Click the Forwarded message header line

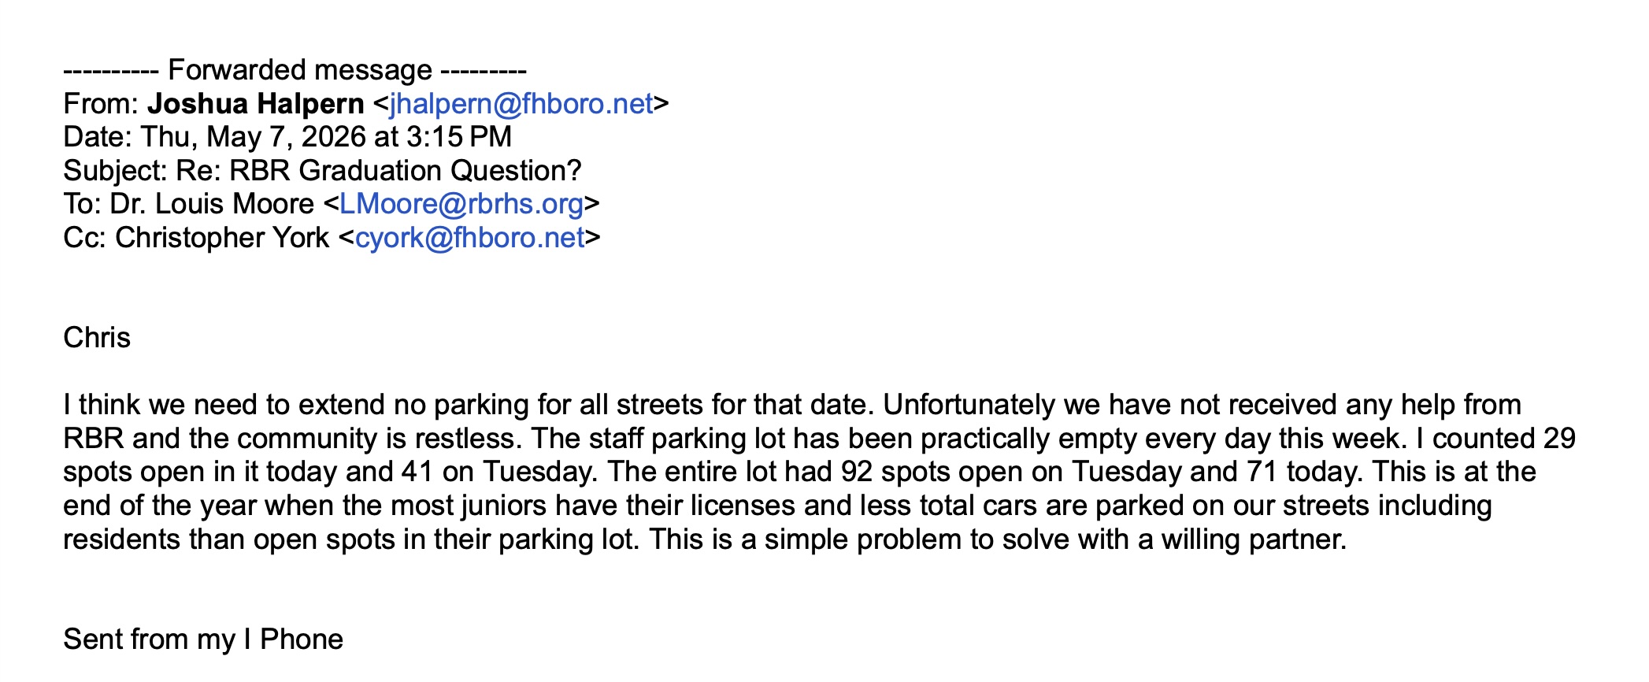295,70
